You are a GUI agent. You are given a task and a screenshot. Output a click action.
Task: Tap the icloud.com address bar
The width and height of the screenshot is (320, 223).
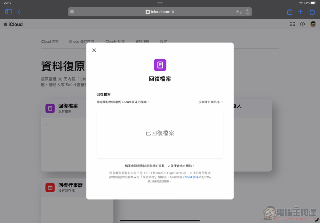160,12
